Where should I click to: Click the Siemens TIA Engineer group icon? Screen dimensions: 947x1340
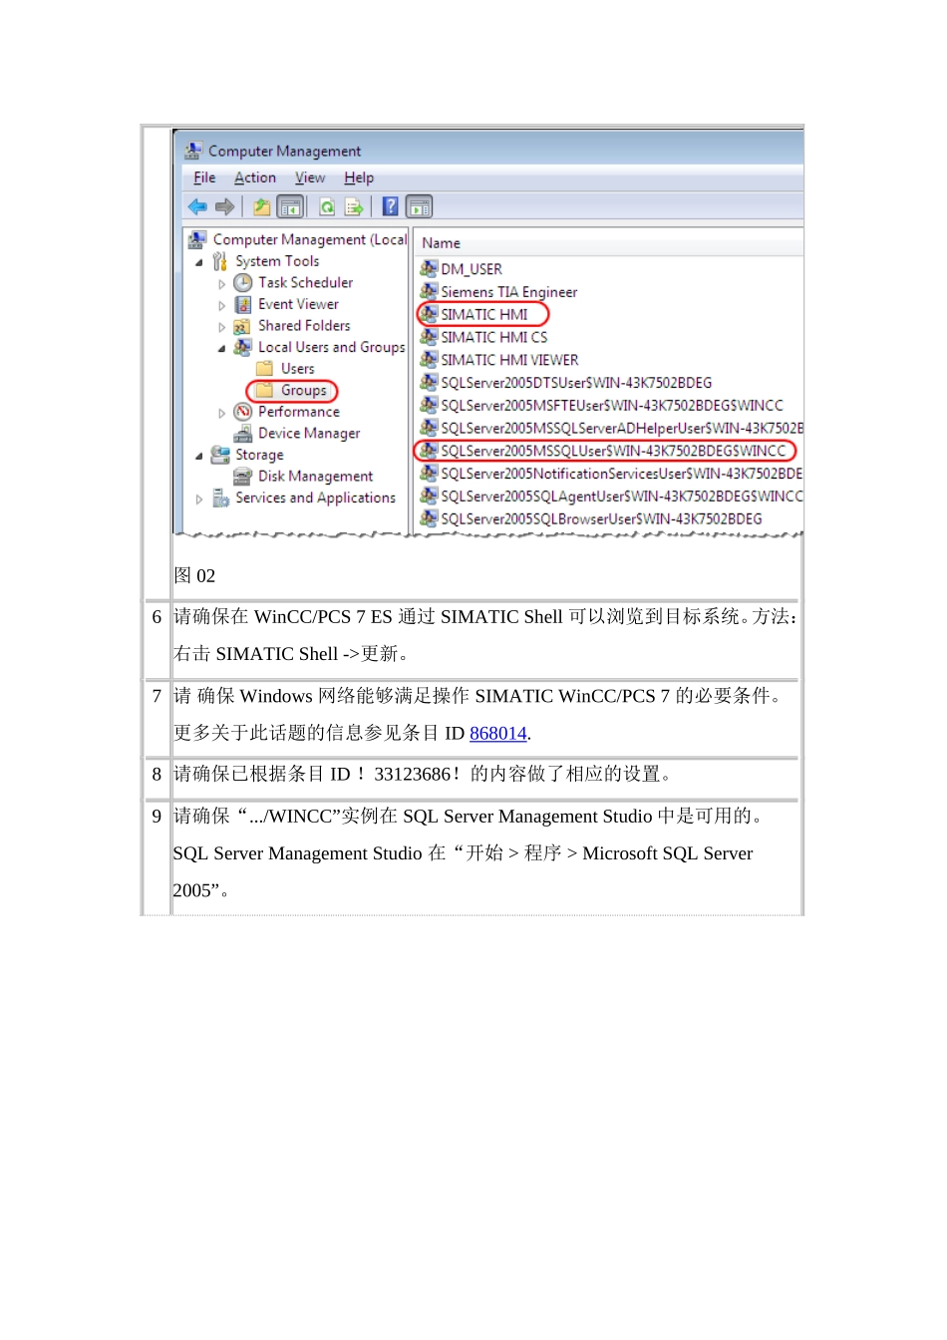pos(429,291)
